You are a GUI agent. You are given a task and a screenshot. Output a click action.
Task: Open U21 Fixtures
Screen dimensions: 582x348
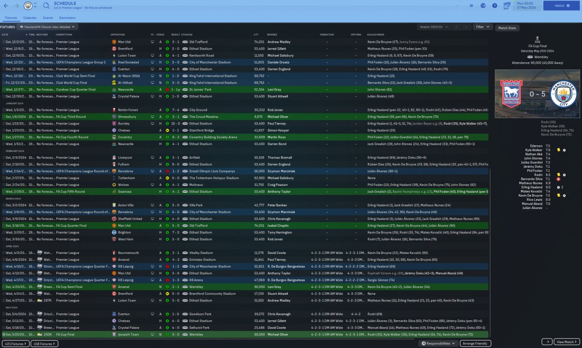pos(15,344)
